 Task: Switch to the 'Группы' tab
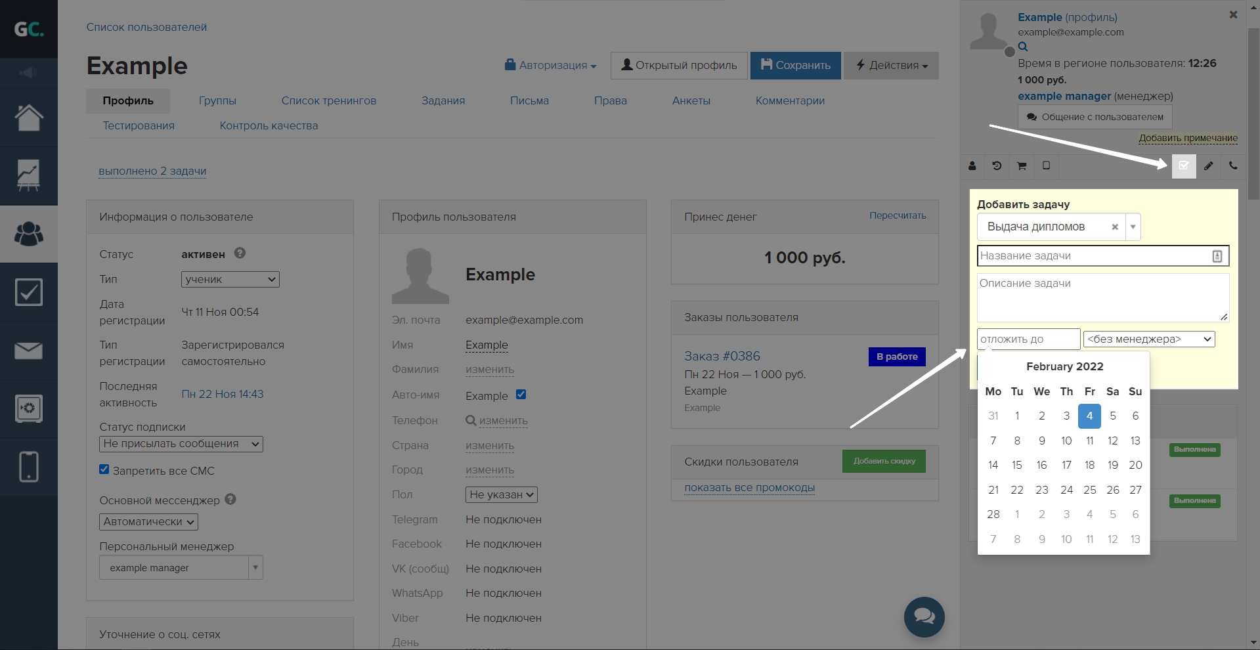click(217, 101)
